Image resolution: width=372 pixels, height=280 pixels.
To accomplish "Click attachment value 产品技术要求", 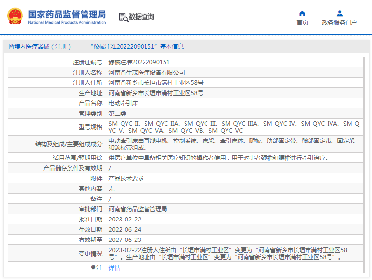I will tap(126, 178).
